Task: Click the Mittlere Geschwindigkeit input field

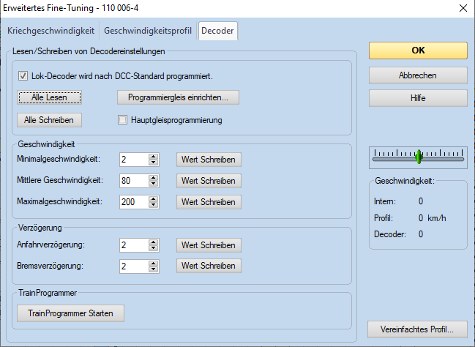Action: [133, 181]
